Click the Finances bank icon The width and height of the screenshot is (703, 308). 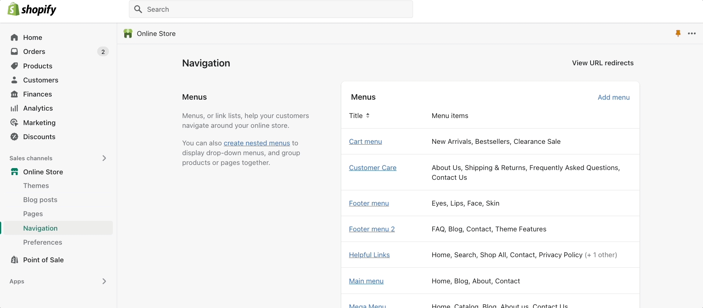[x=14, y=94]
